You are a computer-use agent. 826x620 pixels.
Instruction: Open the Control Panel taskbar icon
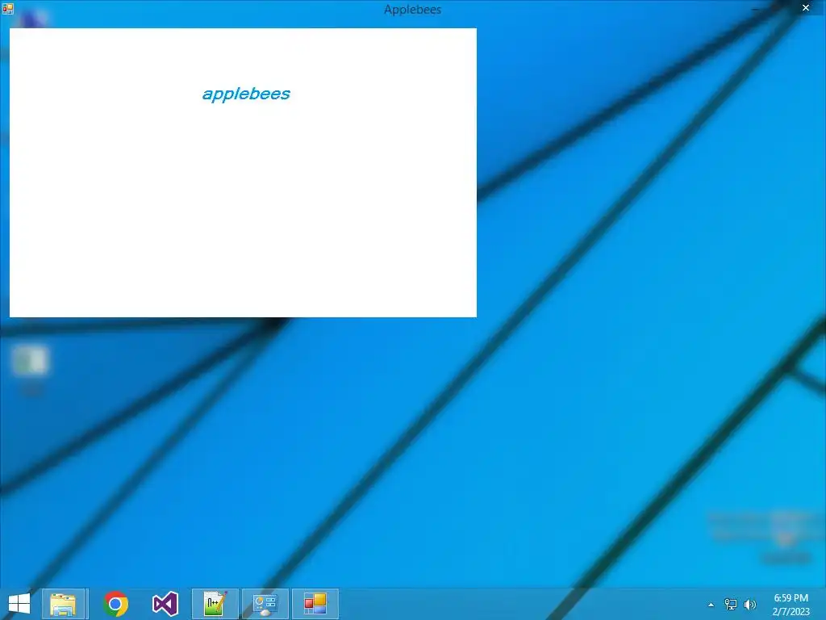tap(265, 604)
